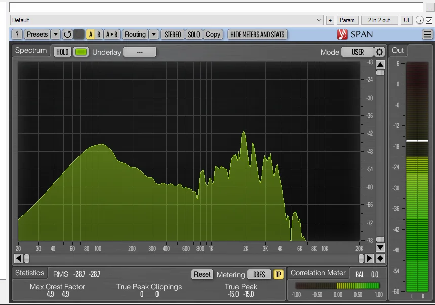Expand the Presets dropdown arrow

pos(56,34)
